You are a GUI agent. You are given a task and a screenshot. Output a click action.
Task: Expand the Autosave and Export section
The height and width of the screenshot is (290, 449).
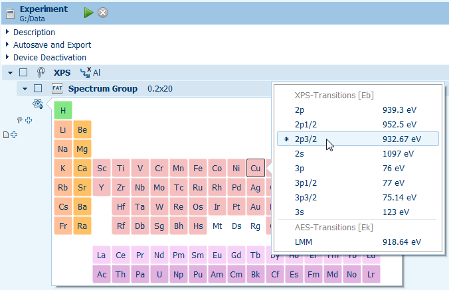[x=7, y=44]
